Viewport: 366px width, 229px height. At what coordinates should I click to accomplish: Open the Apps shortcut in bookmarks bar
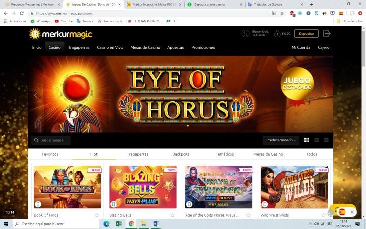(x=15, y=21)
